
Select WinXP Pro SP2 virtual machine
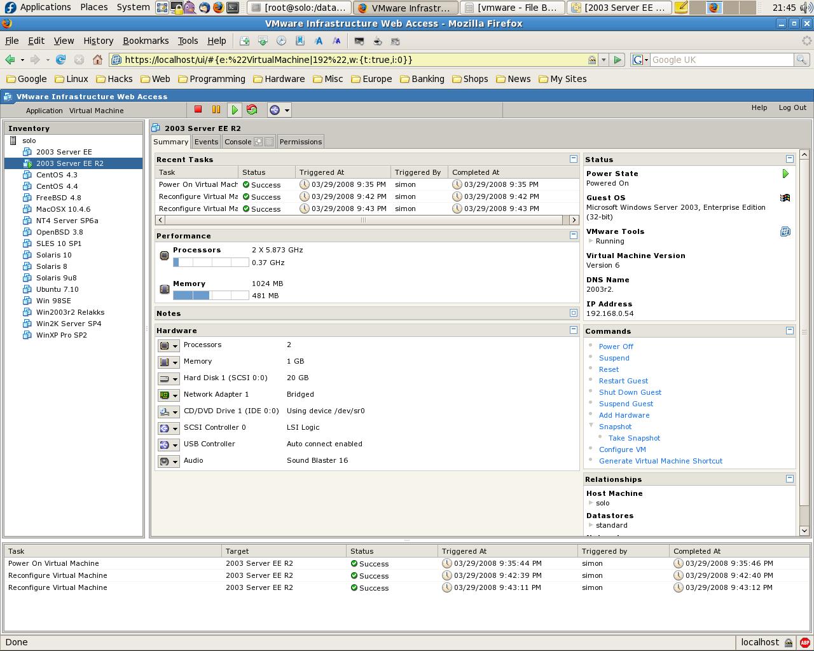62,335
